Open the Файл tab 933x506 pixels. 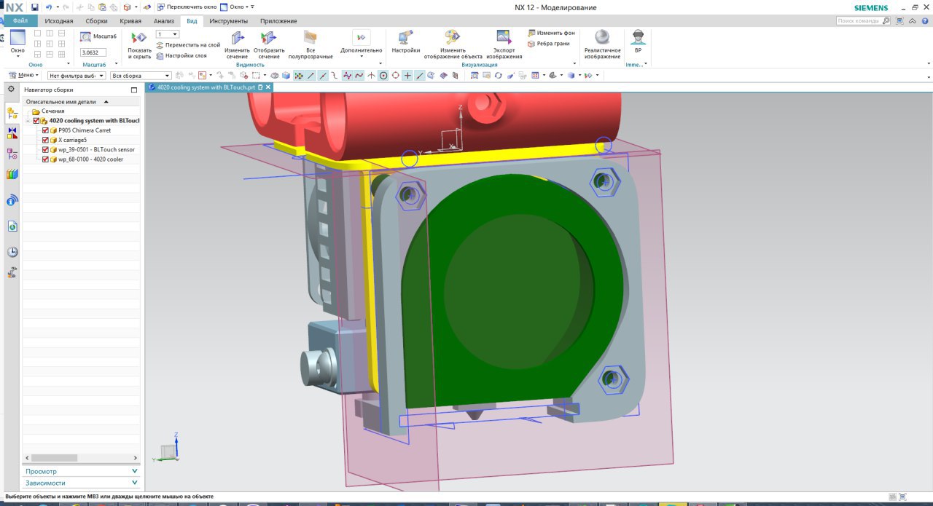click(20, 21)
